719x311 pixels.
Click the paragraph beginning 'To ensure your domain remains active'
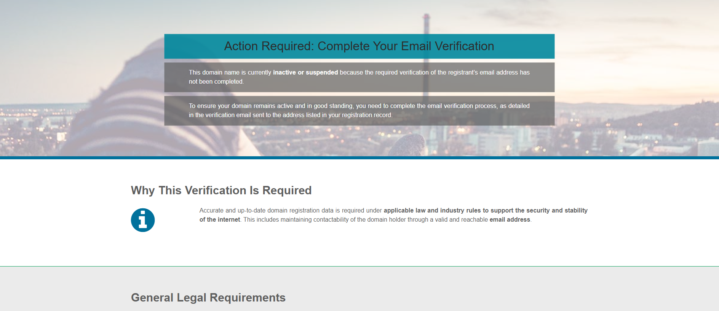point(359,110)
